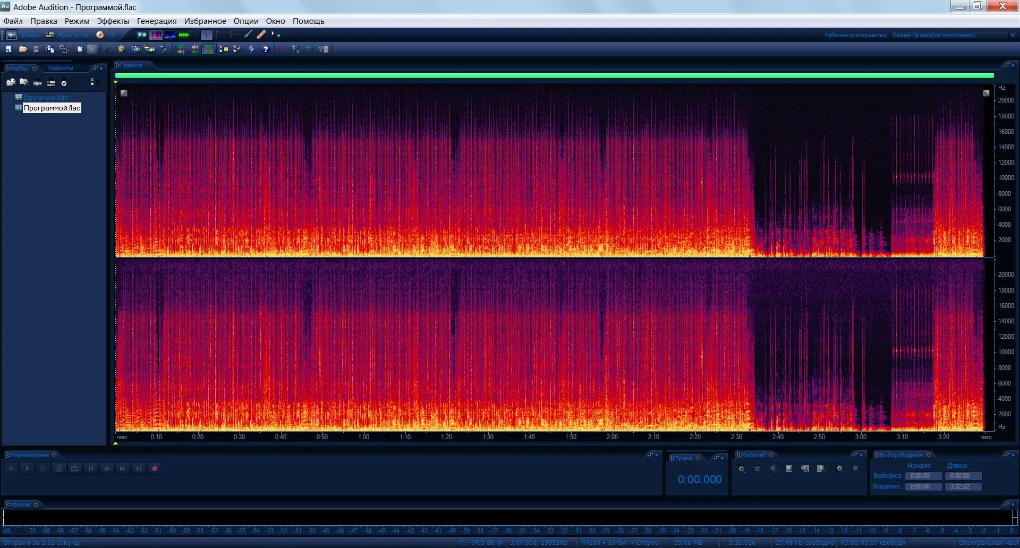Click the Stop transport button
Viewport: 1020px width, 548px height.
11,469
